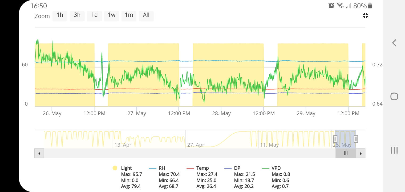Exit fullscreen chart view icon
This screenshot has width=405, height=192.
pos(366,16)
